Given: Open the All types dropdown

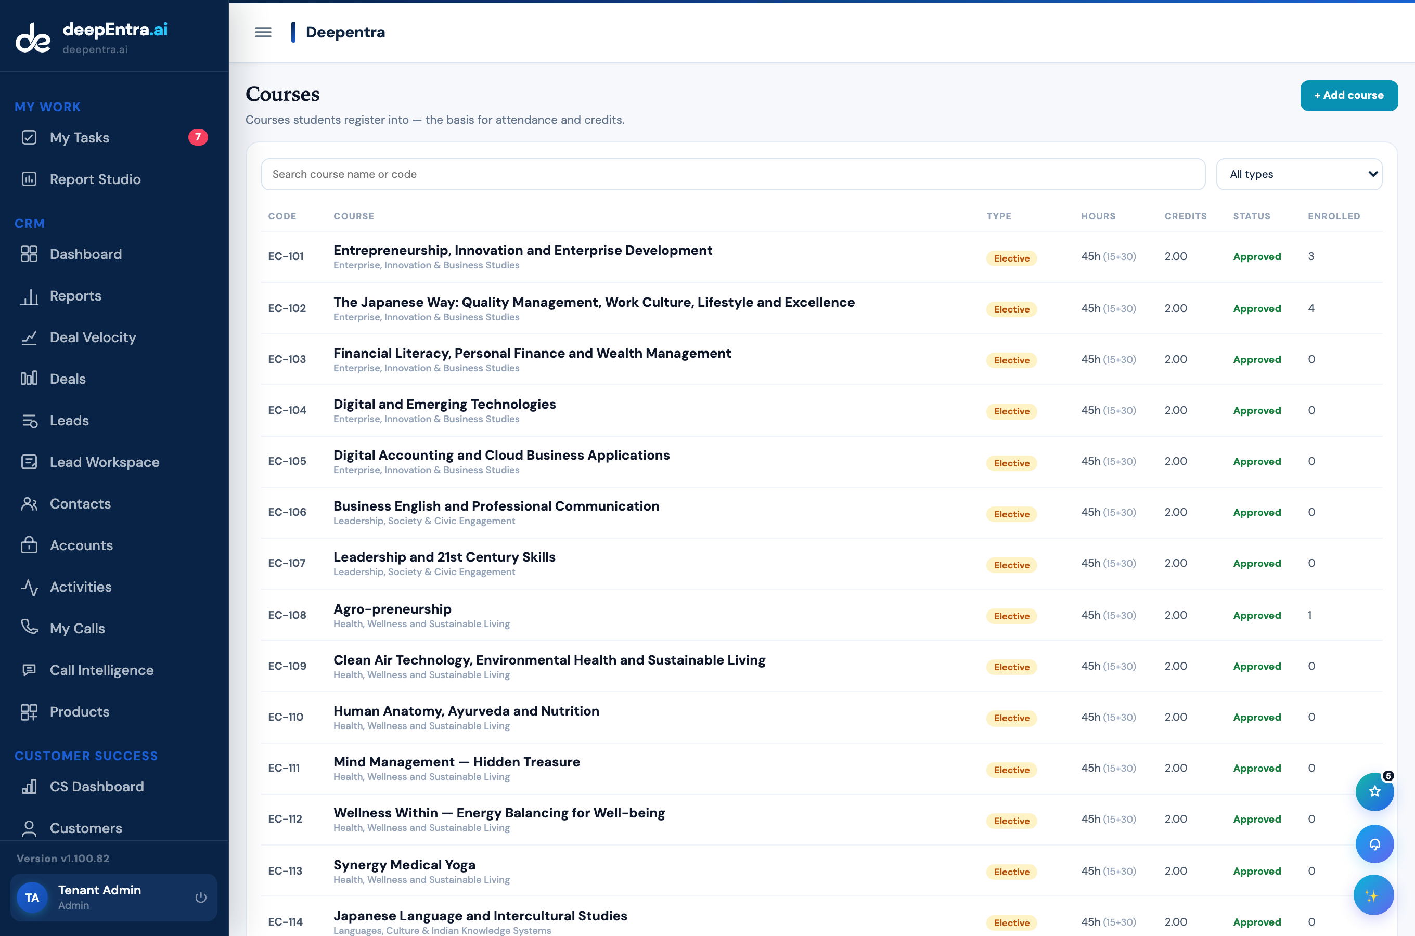Looking at the screenshot, I should coord(1299,174).
